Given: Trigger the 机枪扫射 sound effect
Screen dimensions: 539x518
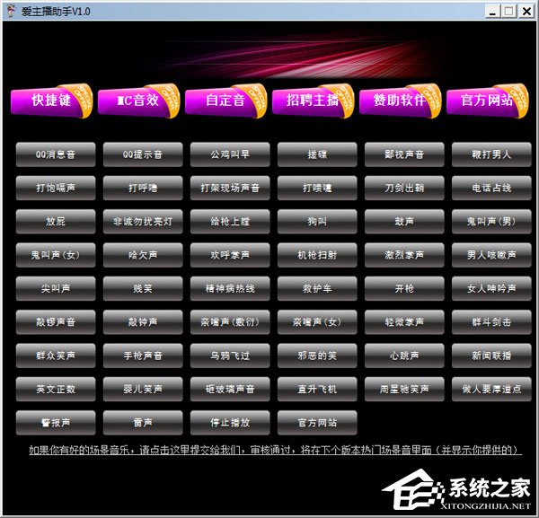Looking at the screenshot, I should coord(317,255).
